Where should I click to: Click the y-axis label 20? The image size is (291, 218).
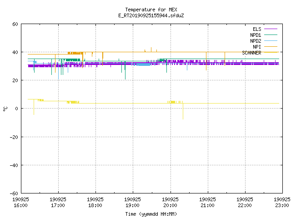pos(15,80)
